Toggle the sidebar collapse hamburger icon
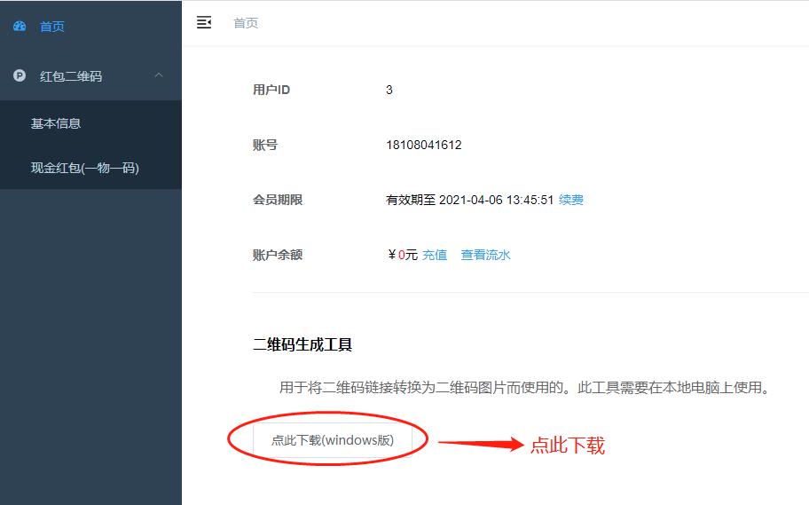809x505 pixels. [204, 23]
